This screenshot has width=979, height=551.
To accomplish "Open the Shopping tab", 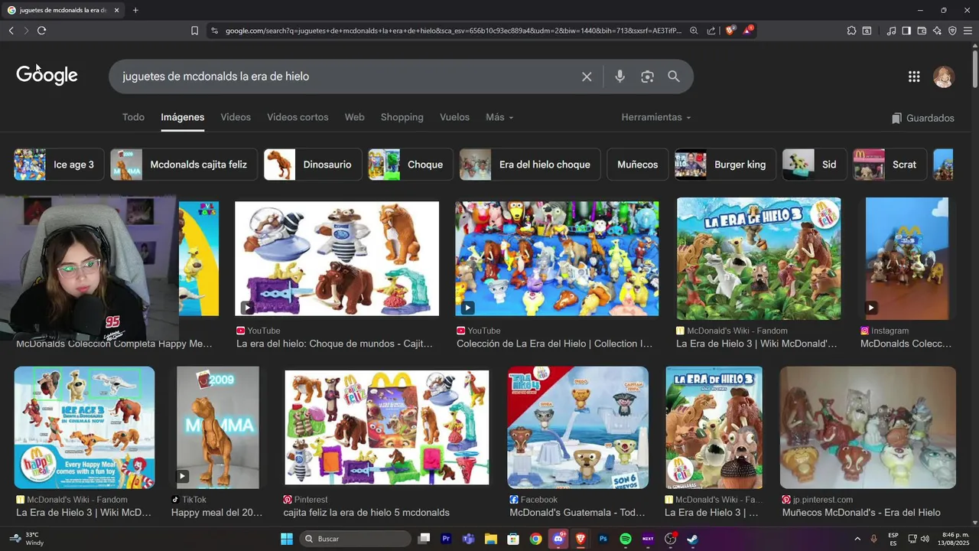I will pos(402,117).
